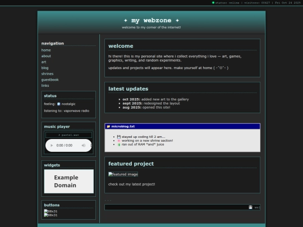This screenshot has height=227, width=303.
Task: Click the second 88x31 button image
Action: click(50, 215)
